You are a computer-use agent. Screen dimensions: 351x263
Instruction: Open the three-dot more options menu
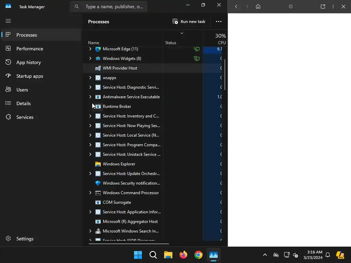[218, 22]
